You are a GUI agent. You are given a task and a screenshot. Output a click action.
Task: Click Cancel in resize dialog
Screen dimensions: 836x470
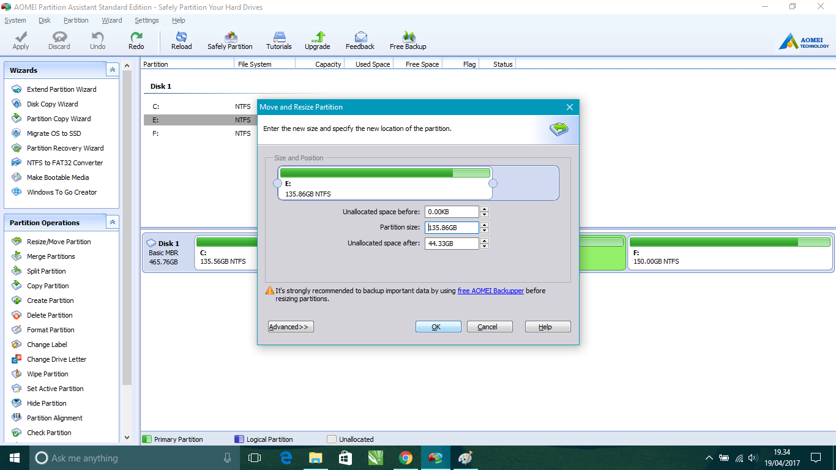(x=490, y=327)
